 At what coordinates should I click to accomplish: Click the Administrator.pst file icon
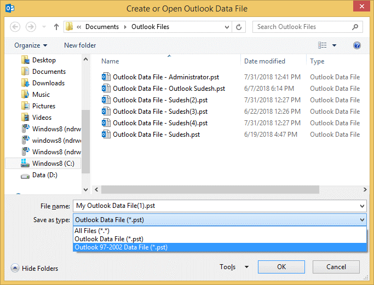click(x=106, y=77)
